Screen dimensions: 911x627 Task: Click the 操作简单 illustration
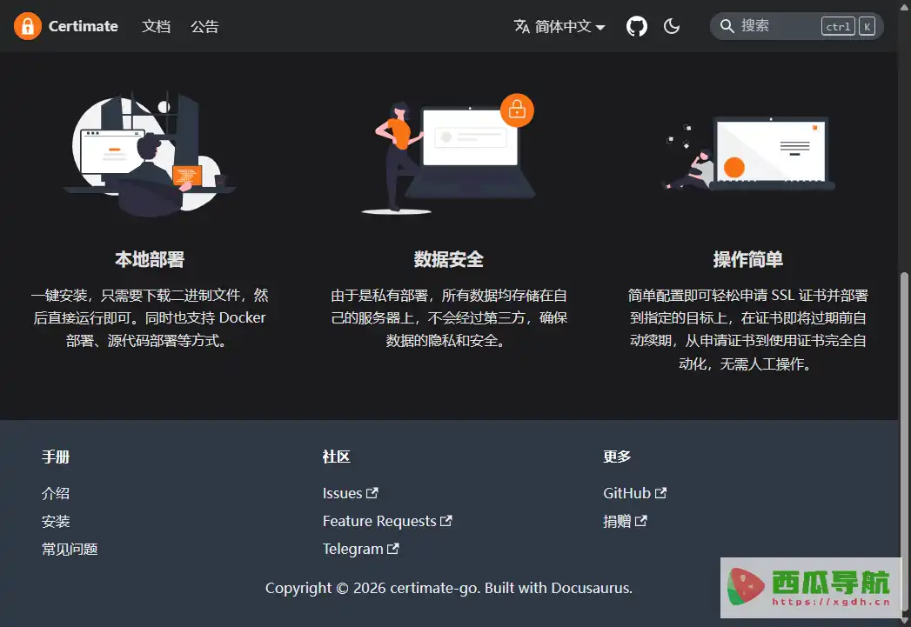(x=748, y=154)
